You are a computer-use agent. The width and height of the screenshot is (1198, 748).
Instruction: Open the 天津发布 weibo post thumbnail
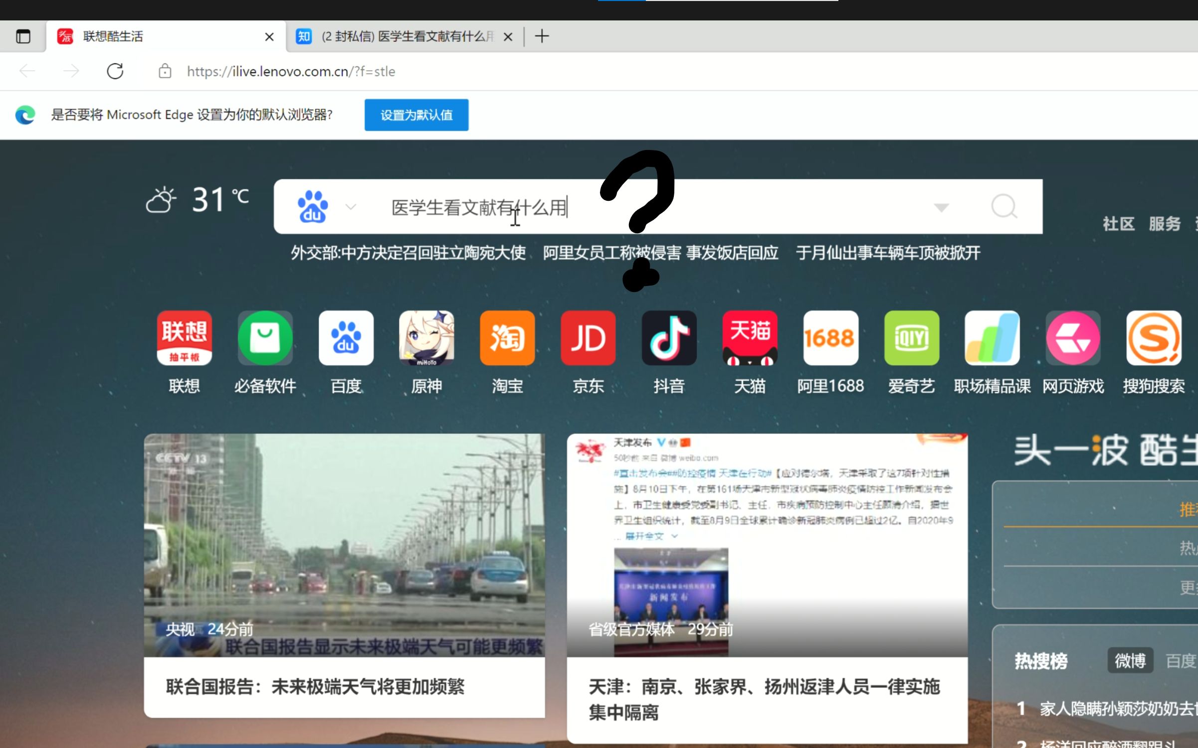767,545
